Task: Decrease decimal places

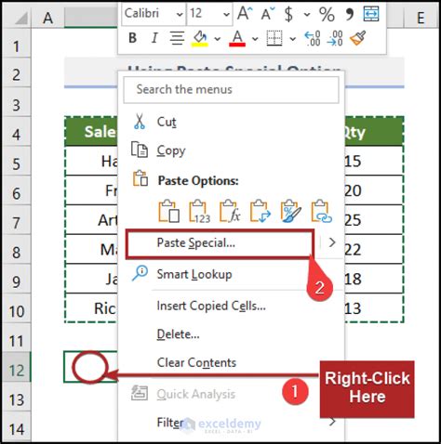Action: 335,38
